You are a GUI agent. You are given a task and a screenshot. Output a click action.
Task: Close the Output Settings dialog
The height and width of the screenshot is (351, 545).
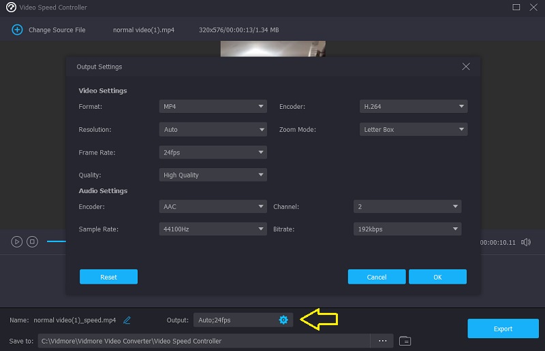(466, 67)
